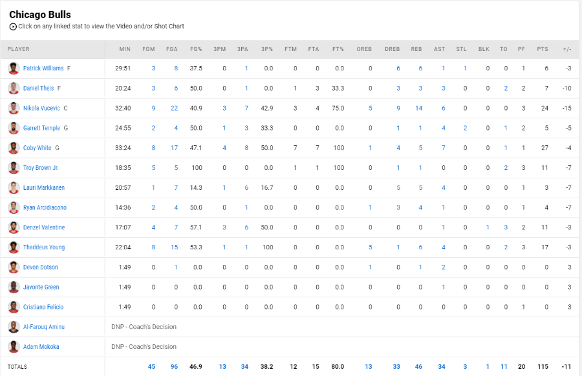This screenshot has height=376, width=582.
Task: Open Coby White player headshot
Action: (x=14, y=148)
